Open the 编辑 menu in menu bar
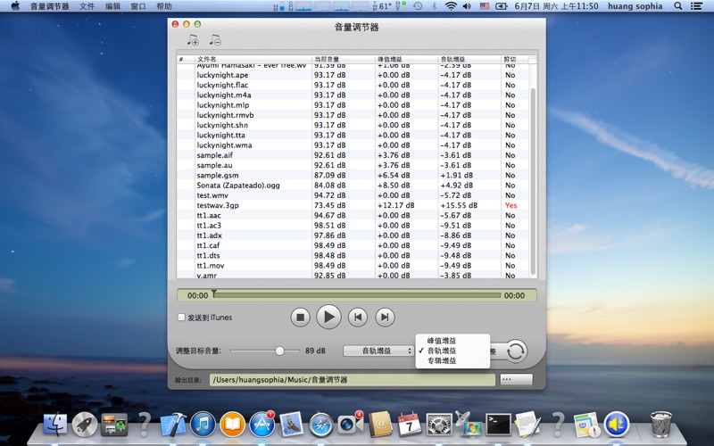The width and height of the screenshot is (714, 446). [x=112, y=6]
